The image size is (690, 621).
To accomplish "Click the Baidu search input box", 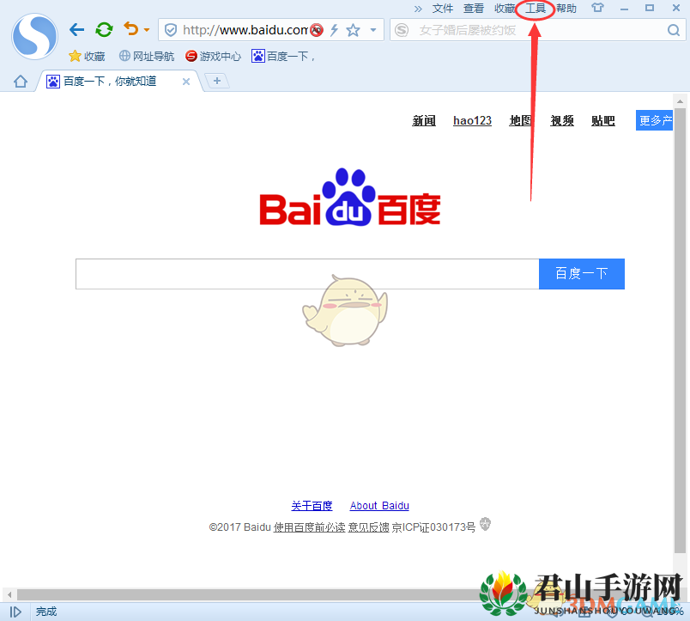I will [307, 274].
